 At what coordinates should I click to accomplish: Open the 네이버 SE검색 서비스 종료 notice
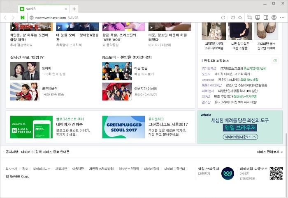click(x=45, y=152)
